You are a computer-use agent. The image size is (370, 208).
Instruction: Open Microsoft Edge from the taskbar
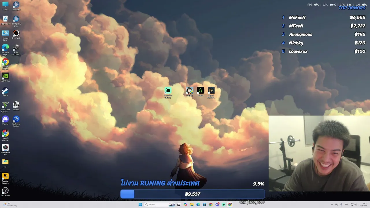click(x=198, y=205)
